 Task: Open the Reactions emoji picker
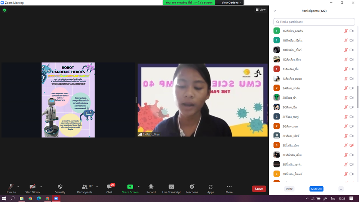[x=191, y=189]
